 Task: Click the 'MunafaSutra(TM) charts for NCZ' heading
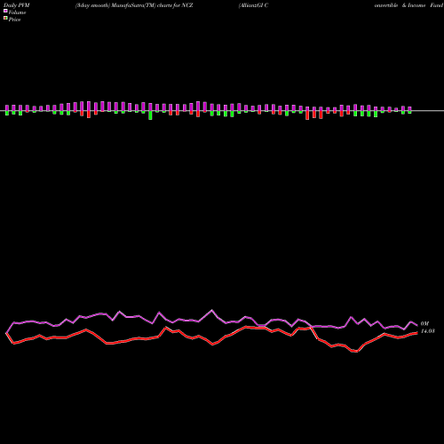click(x=152, y=5)
